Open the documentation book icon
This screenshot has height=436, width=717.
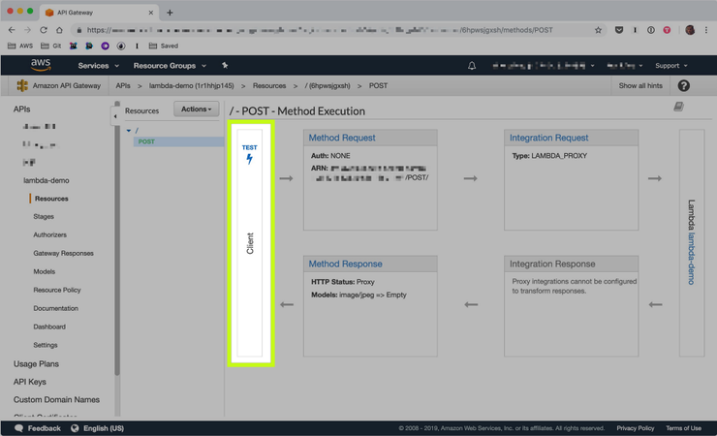pyautogui.click(x=678, y=107)
